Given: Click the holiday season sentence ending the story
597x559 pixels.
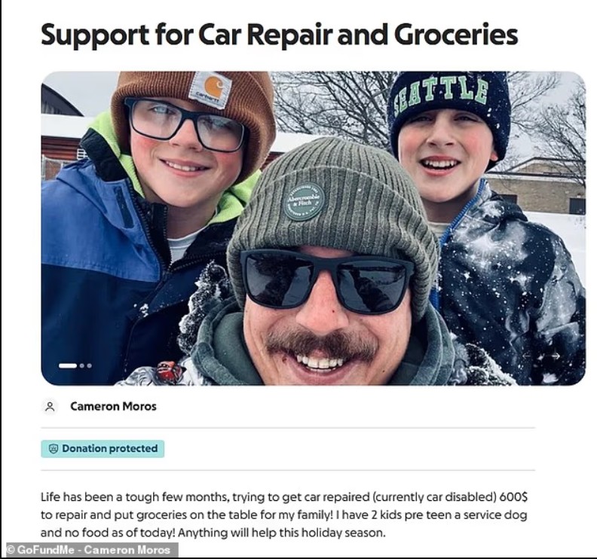Looking at the screenshot, I should click(281, 533).
